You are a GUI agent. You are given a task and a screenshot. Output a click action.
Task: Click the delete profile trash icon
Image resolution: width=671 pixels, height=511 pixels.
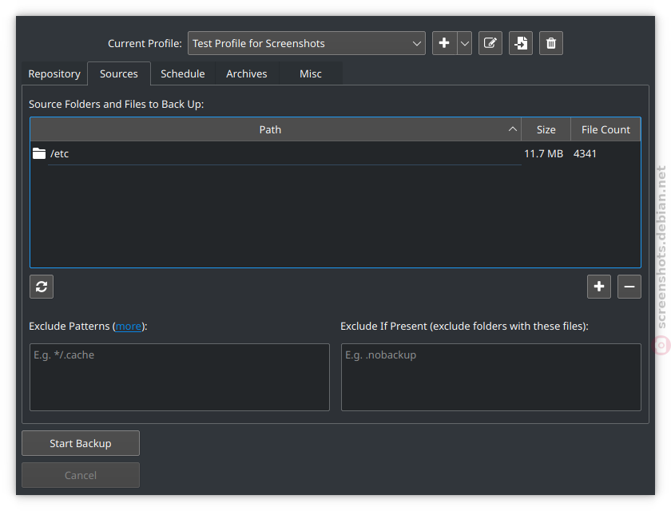click(x=551, y=43)
